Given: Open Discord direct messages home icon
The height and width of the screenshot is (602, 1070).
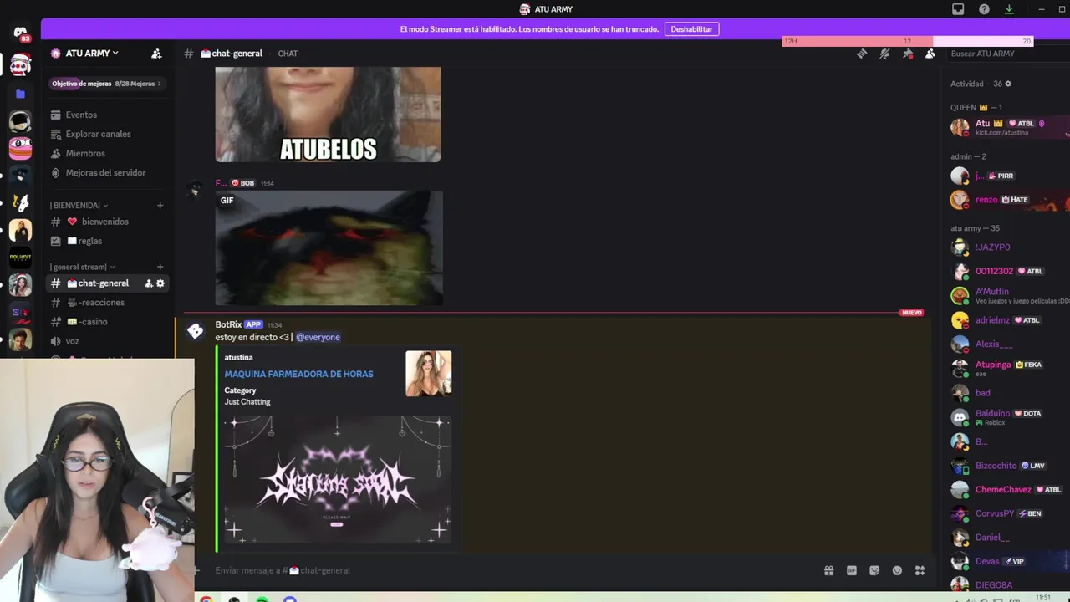Looking at the screenshot, I should (x=20, y=33).
